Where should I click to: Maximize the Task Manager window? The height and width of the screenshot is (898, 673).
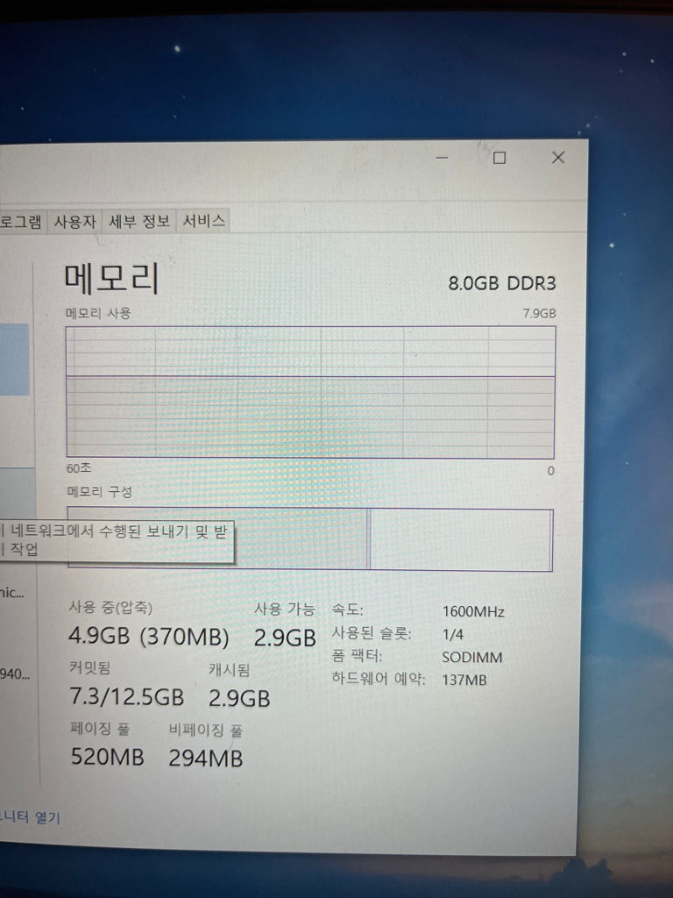click(x=499, y=158)
